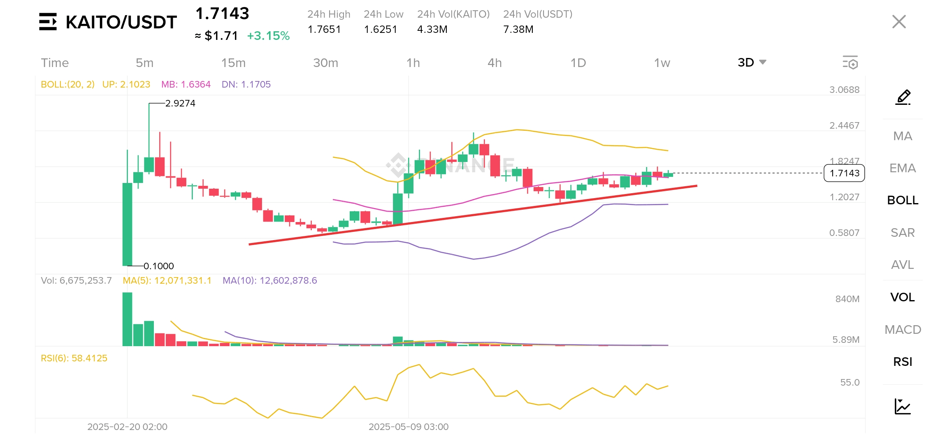This screenshot has height=444, width=938.
Task: Switch to the 5m timeframe
Action: 144,63
